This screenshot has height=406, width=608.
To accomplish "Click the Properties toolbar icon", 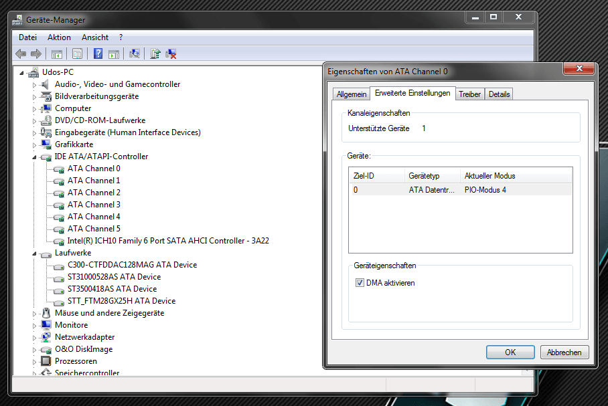I will tap(78, 54).
